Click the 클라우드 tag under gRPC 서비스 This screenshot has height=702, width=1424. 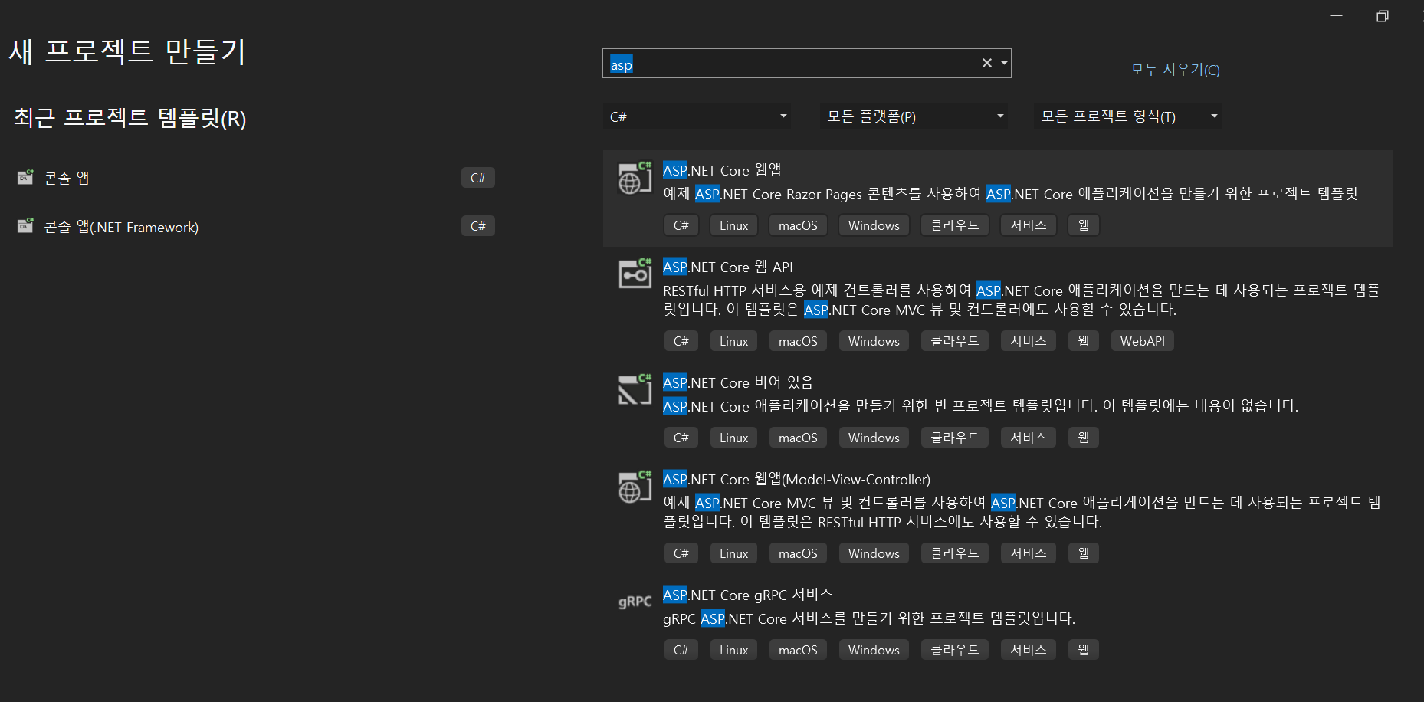(x=955, y=650)
